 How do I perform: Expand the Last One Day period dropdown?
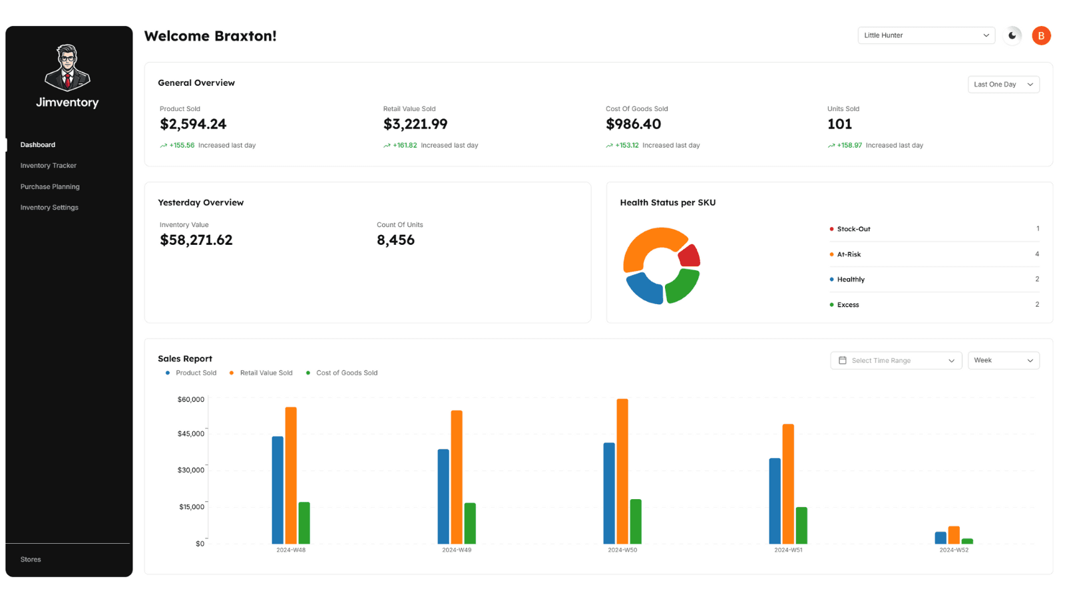coord(1003,85)
